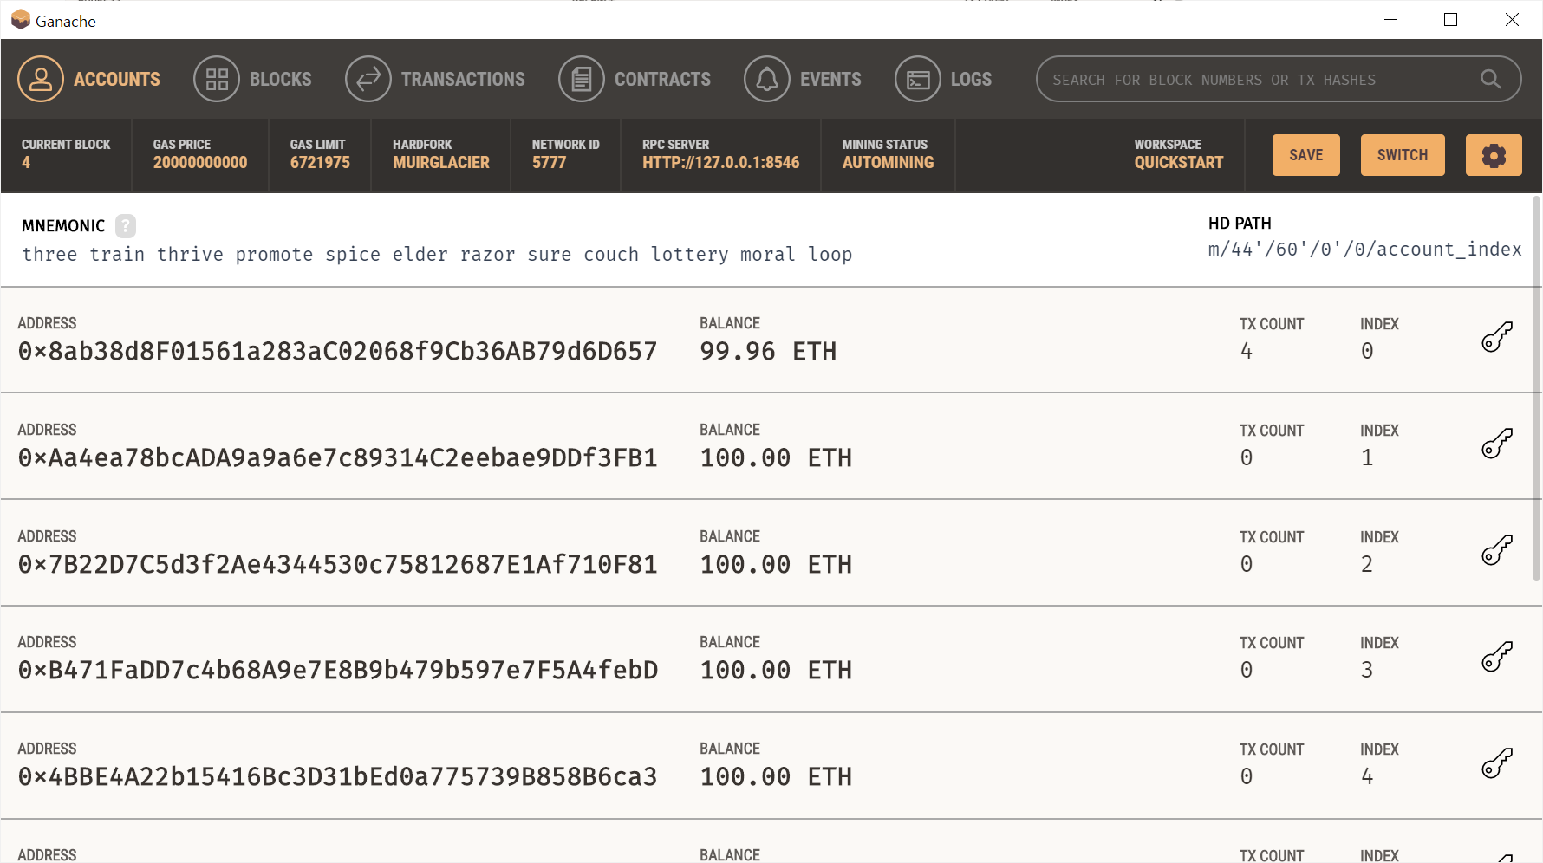Image resolution: width=1543 pixels, height=863 pixels.
Task: Click the Ganache logo in title bar
Action: pyautogui.click(x=21, y=20)
